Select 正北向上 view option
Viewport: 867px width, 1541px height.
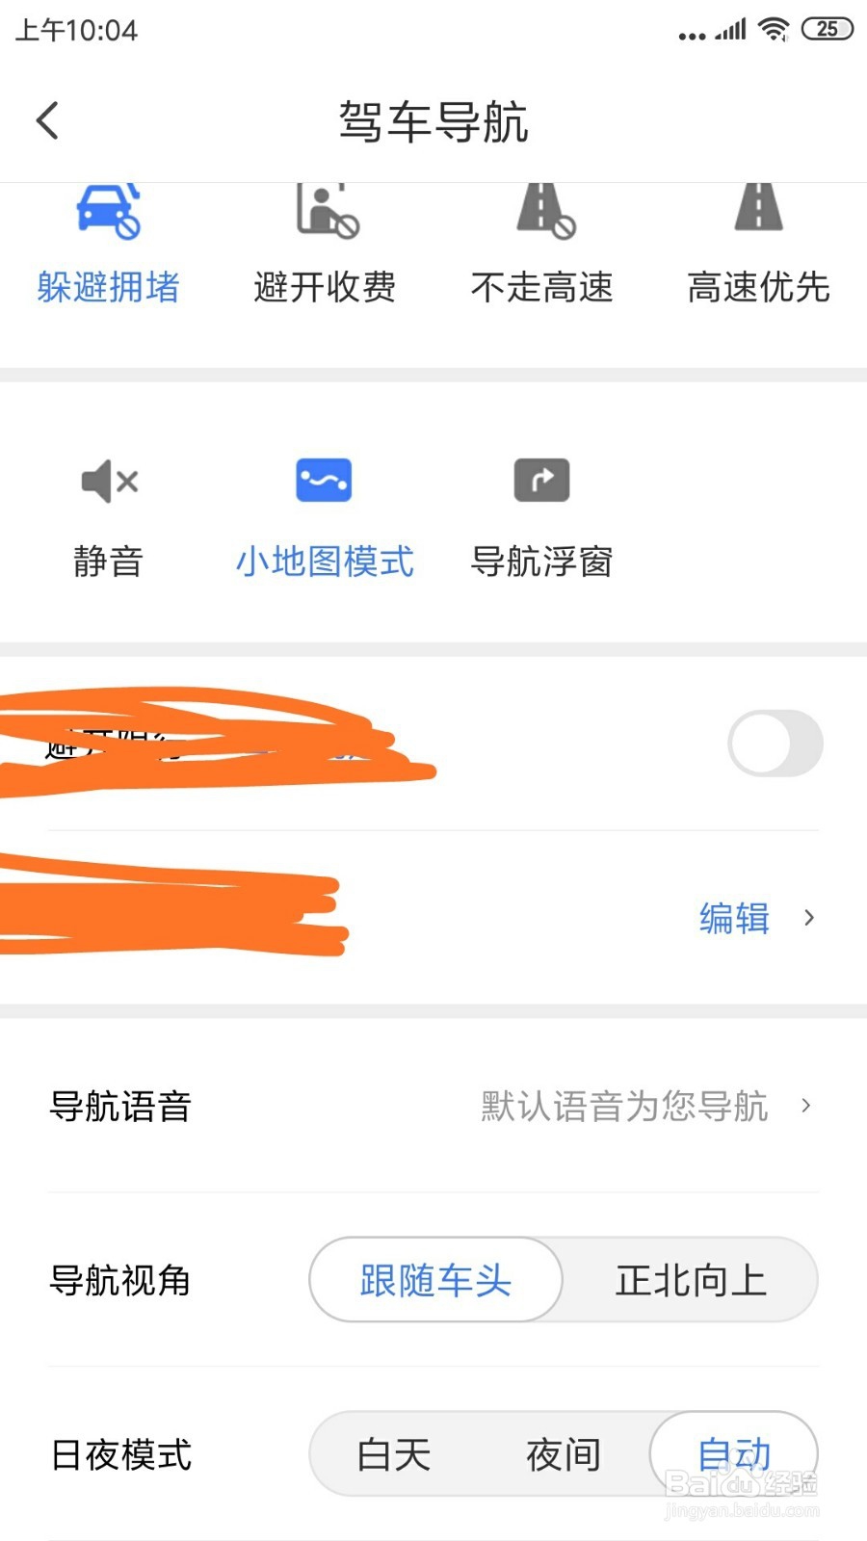click(x=691, y=1280)
